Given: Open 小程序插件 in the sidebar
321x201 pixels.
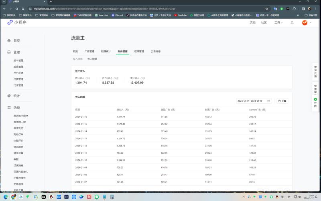Looking at the screenshot, I should (20, 178).
